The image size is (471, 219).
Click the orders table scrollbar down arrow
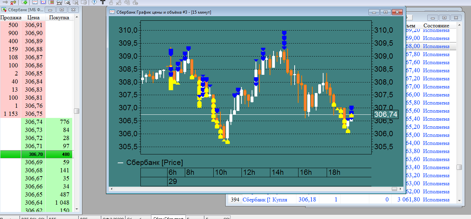(459, 200)
